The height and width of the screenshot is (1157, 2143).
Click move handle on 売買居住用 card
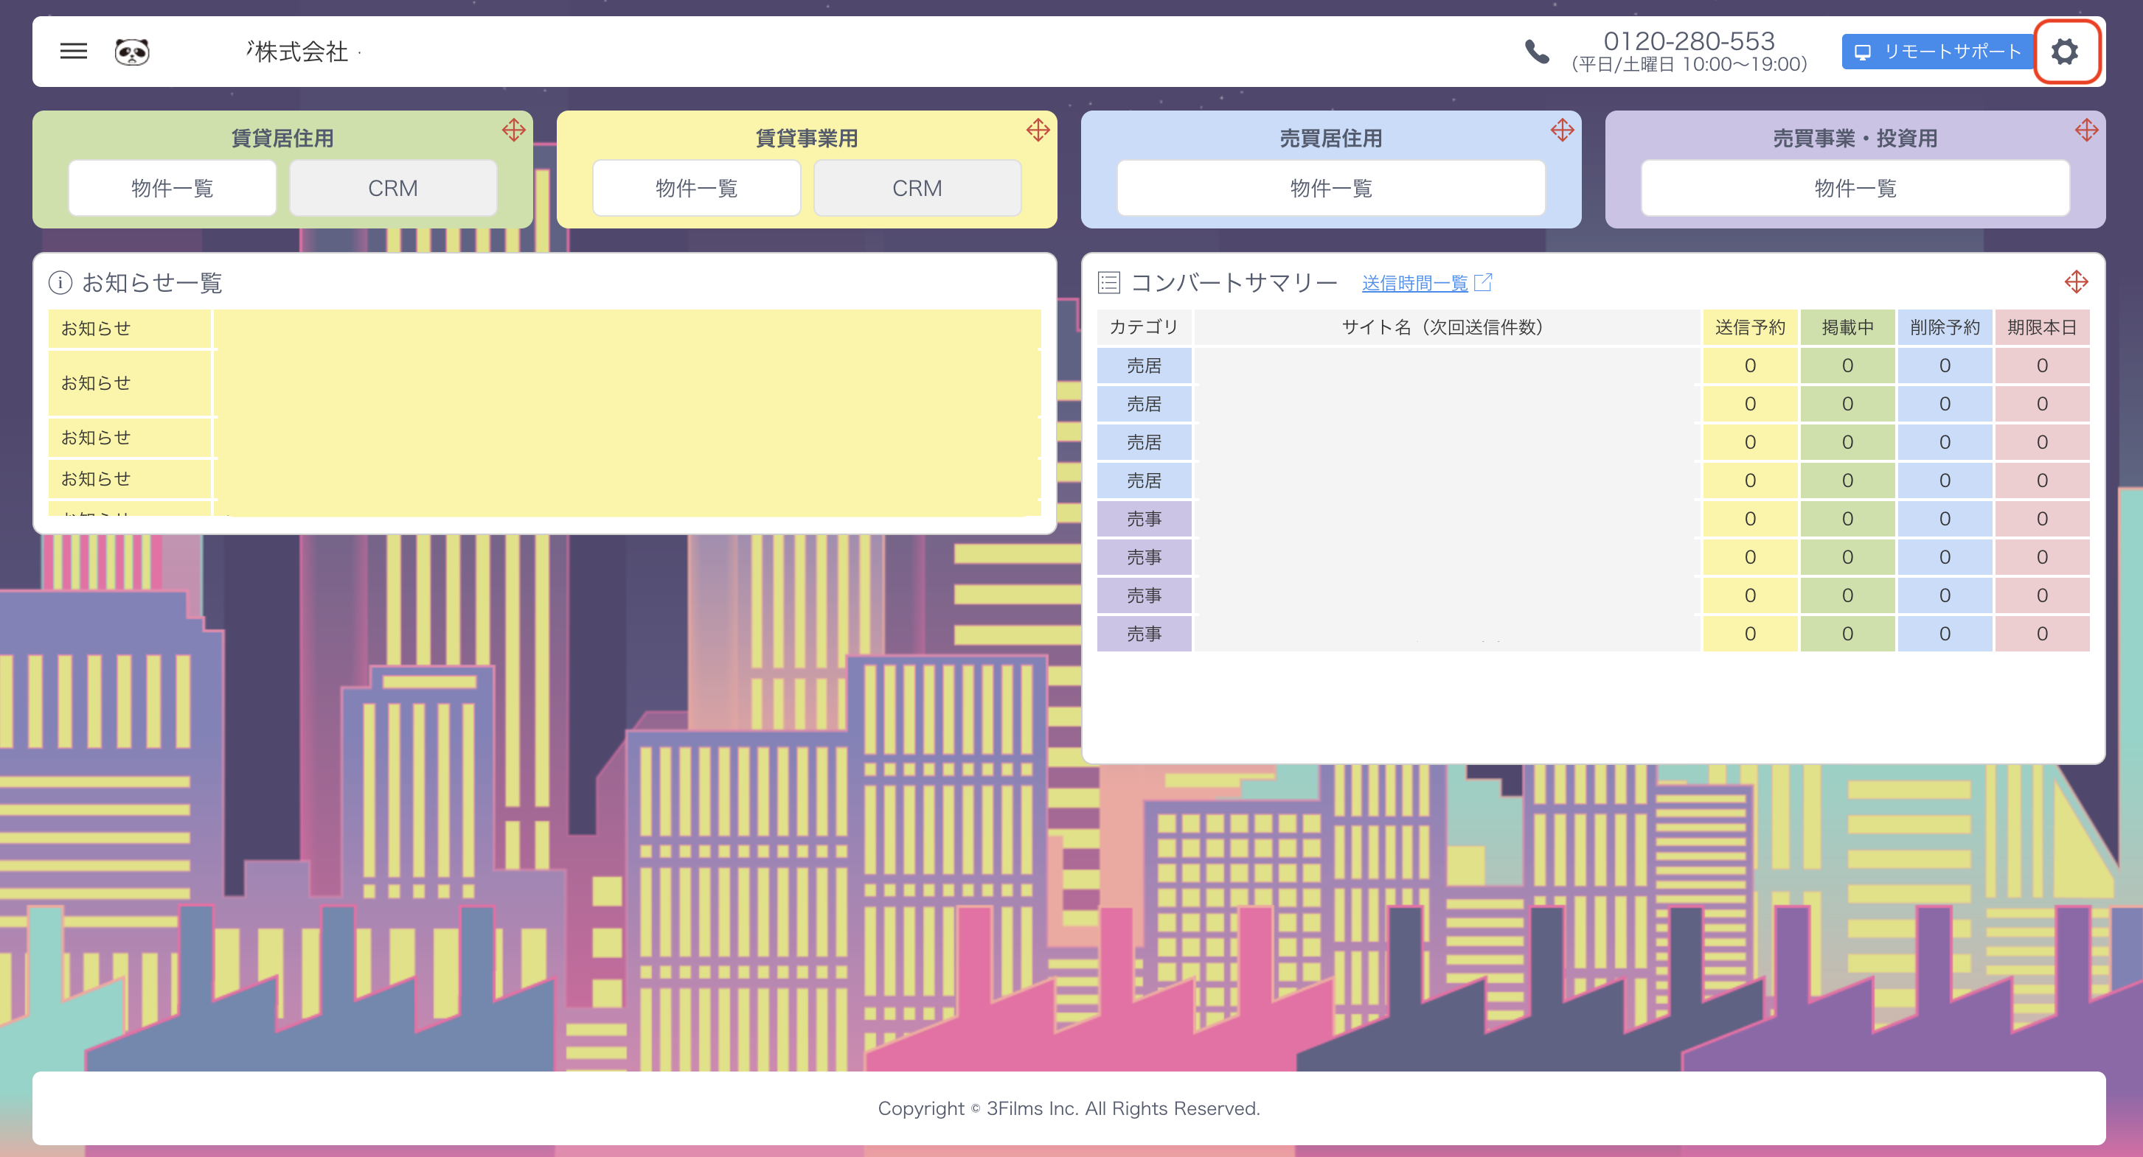[1561, 130]
